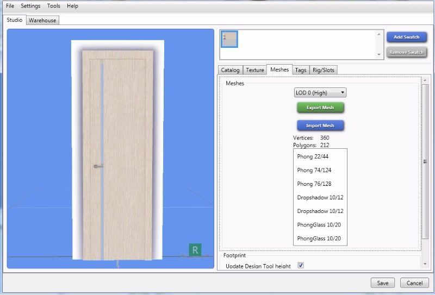Screen dimensions: 435x295
Task: Open the Help menu
Action: 72,6
